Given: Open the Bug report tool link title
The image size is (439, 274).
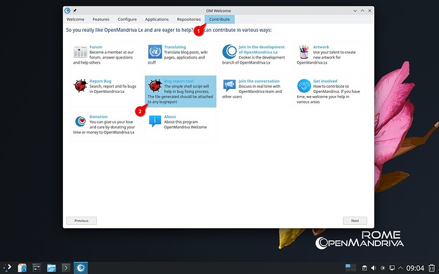Looking at the screenshot, I should 179,81.
